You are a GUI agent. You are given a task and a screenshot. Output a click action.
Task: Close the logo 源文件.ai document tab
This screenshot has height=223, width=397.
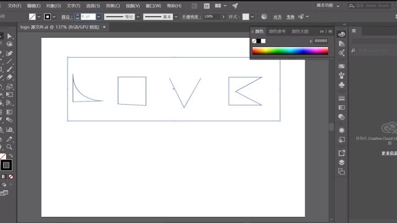[104, 27]
